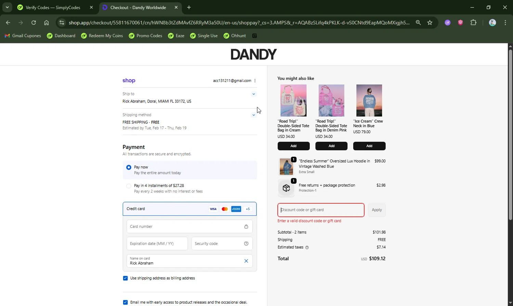Expand the Shipping method section
Viewport: 513px width, 306px height.
click(254, 115)
